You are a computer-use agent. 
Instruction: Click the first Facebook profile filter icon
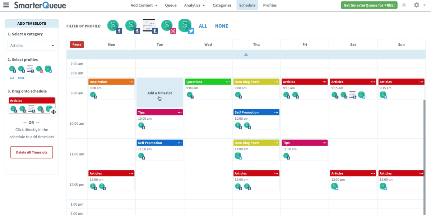coord(115,27)
